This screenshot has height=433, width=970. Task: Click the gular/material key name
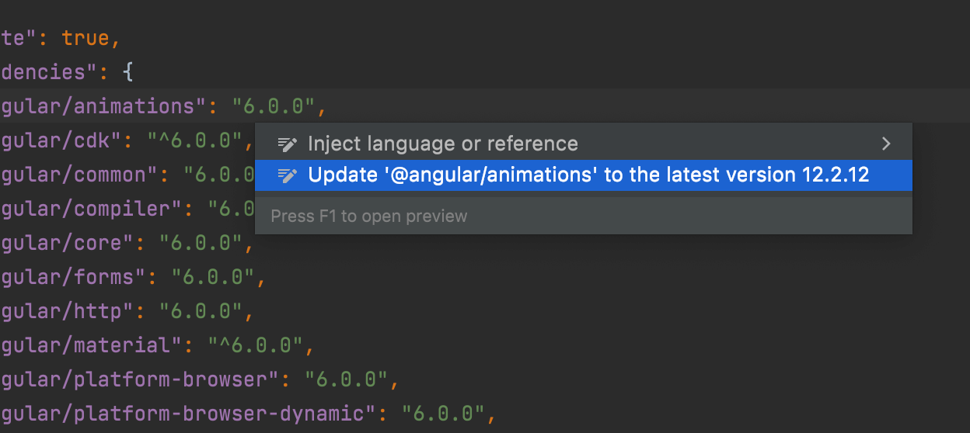(x=91, y=345)
